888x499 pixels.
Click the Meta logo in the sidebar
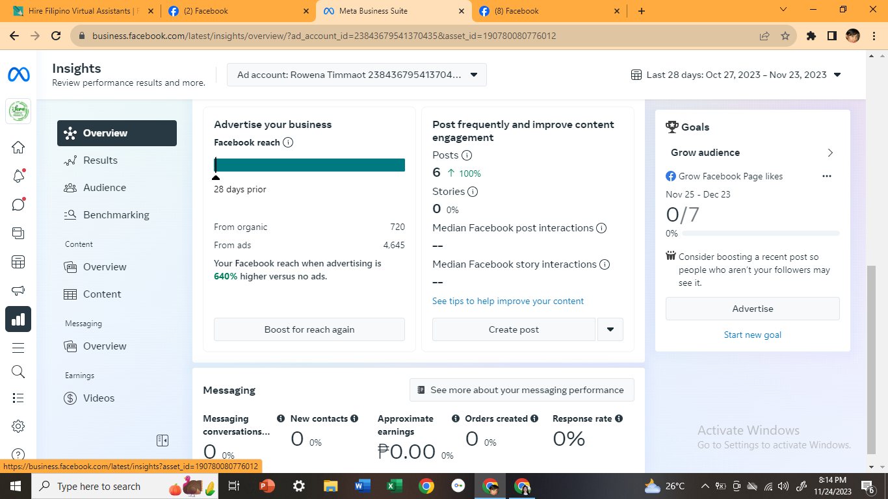(18, 75)
